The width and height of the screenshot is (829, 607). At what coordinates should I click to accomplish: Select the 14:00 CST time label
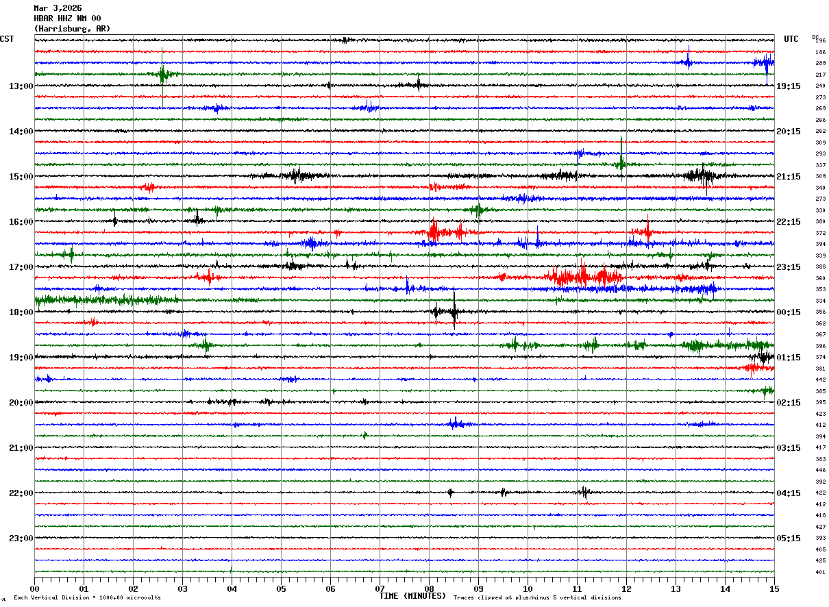[21, 132]
